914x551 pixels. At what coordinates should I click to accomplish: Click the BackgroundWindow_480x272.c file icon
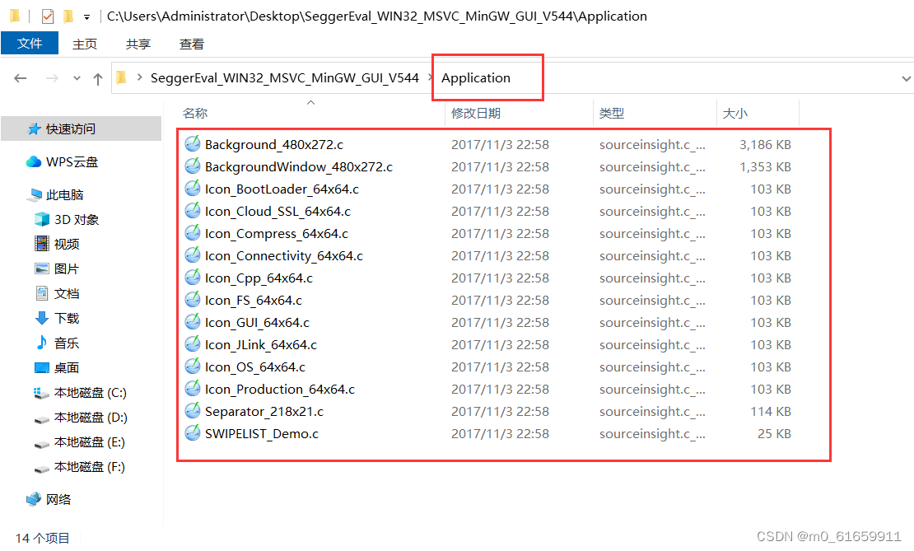point(193,166)
